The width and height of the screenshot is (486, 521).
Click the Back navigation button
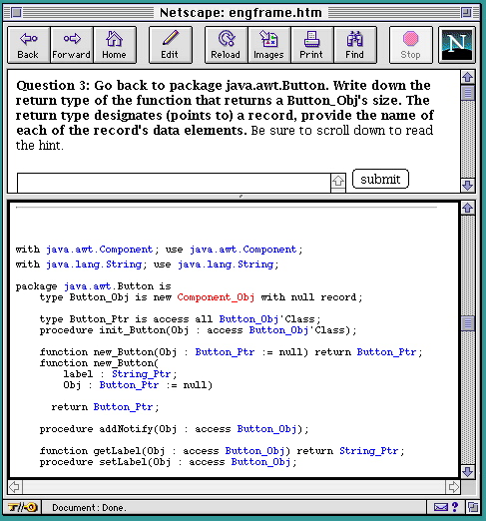(29, 45)
